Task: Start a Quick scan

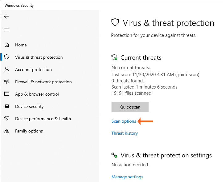Action: (x=130, y=107)
